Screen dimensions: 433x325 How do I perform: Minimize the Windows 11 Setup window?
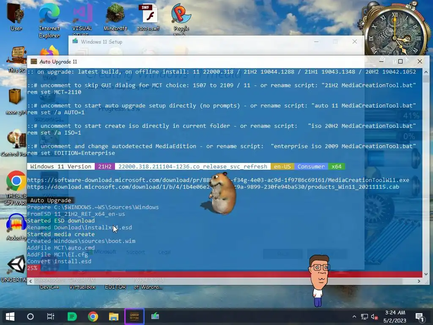tap(316, 41)
